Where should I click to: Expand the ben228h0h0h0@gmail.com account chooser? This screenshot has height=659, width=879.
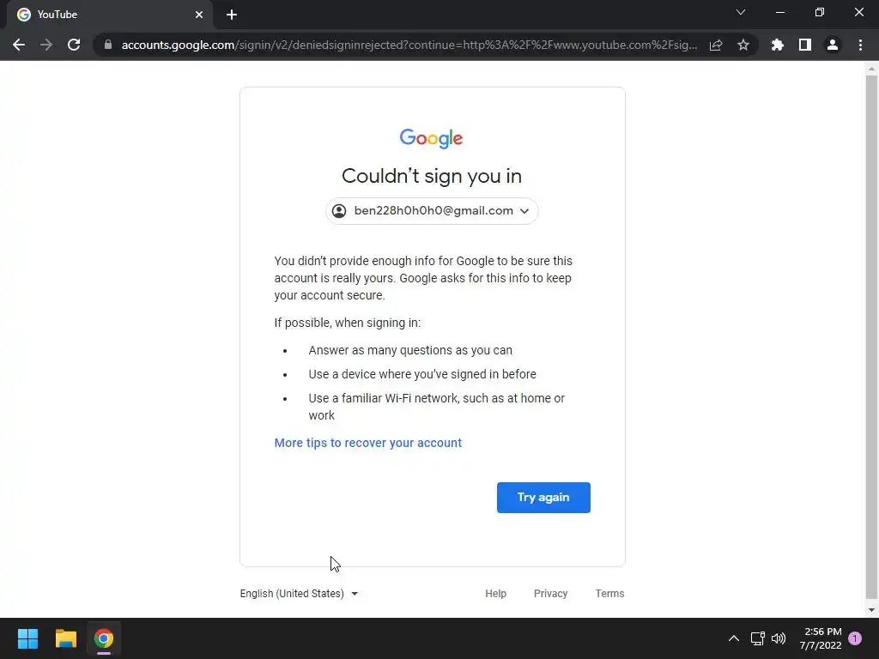432,211
